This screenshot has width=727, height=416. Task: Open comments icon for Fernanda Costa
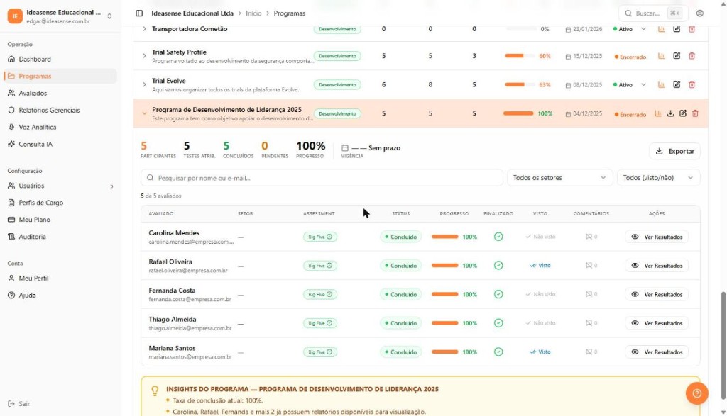(x=591, y=294)
